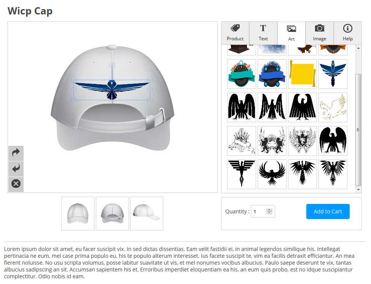Click the Add to Cart button
The height and width of the screenshot is (284, 371).
(328, 211)
